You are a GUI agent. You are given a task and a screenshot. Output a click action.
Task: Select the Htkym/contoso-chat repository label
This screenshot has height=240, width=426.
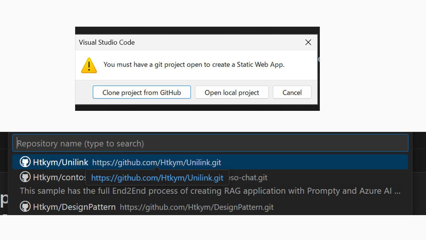click(59, 177)
